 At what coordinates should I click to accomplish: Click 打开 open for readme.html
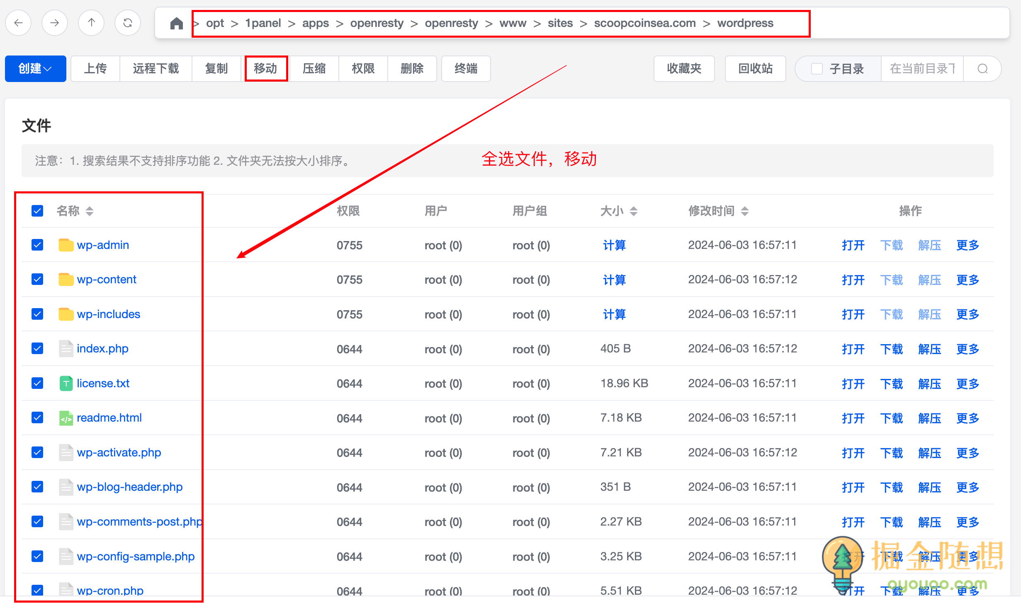(853, 418)
